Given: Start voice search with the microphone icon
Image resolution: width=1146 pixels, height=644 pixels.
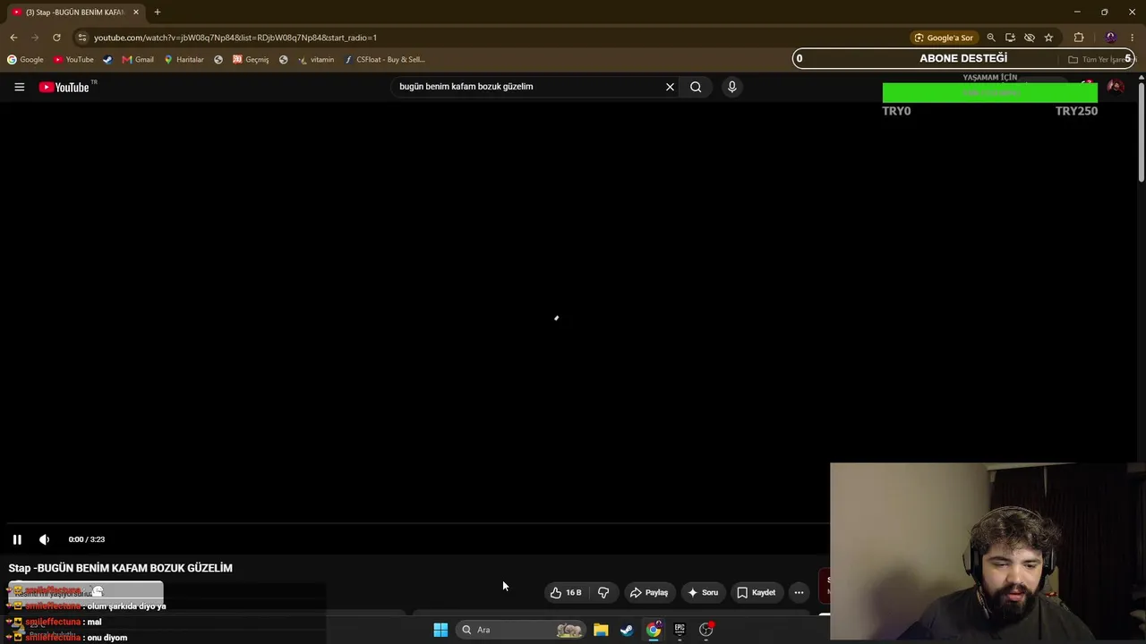Looking at the screenshot, I should tap(731, 87).
